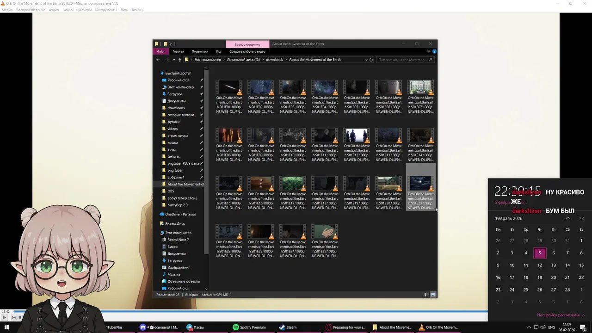Go back in Explorer navigation
The height and width of the screenshot is (333, 592).
click(158, 60)
